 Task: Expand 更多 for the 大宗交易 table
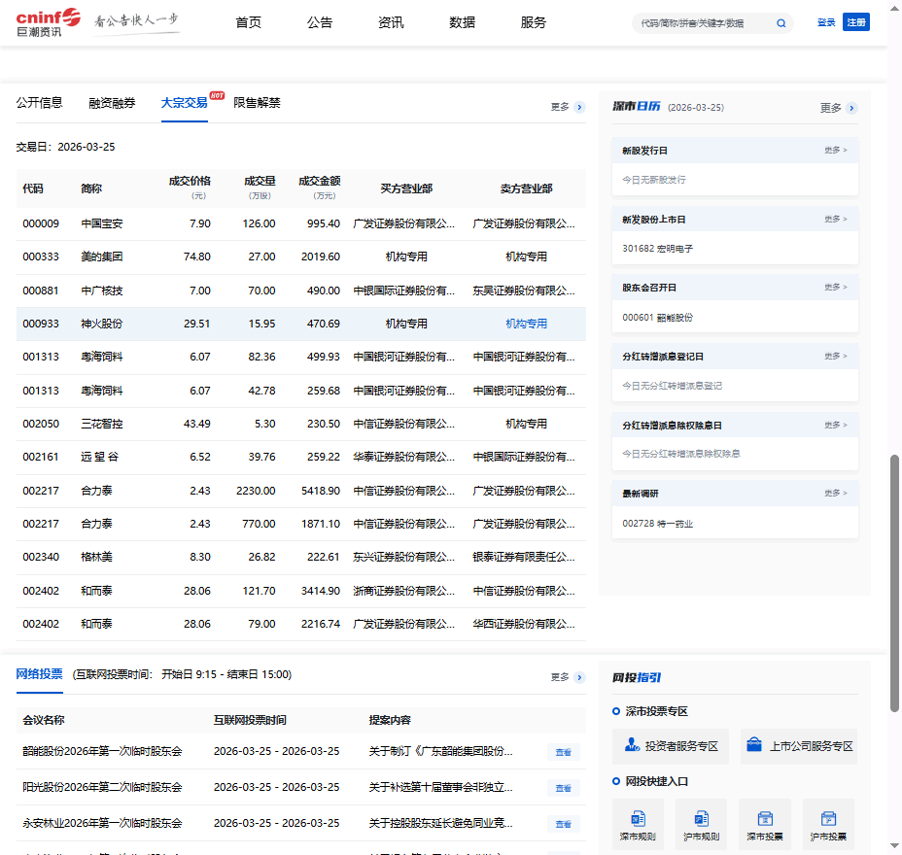579,107
